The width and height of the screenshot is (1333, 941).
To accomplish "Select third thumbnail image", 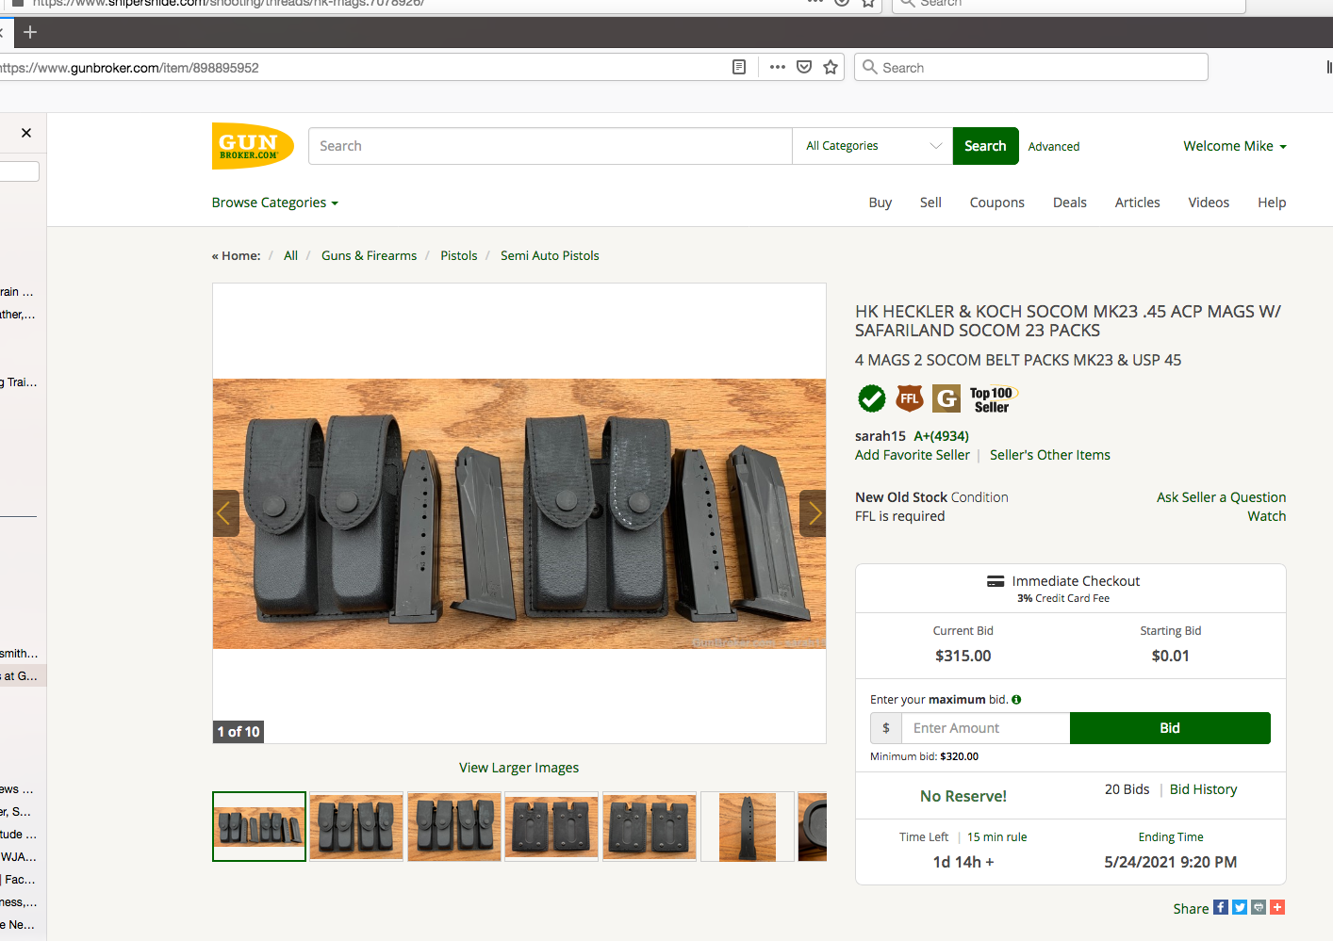I will (x=454, y=826).
